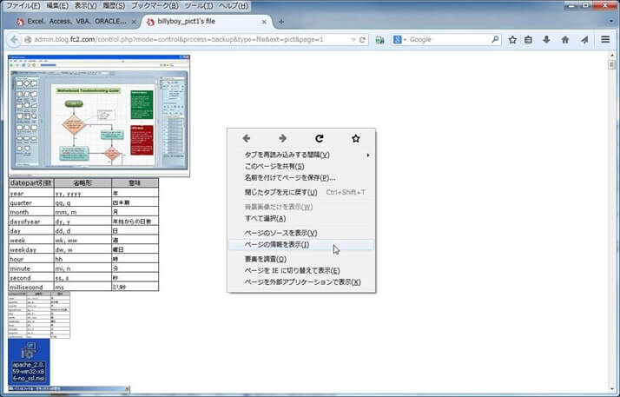
Task: Open the 履歴(S) menu
Action: coord(114,6)
